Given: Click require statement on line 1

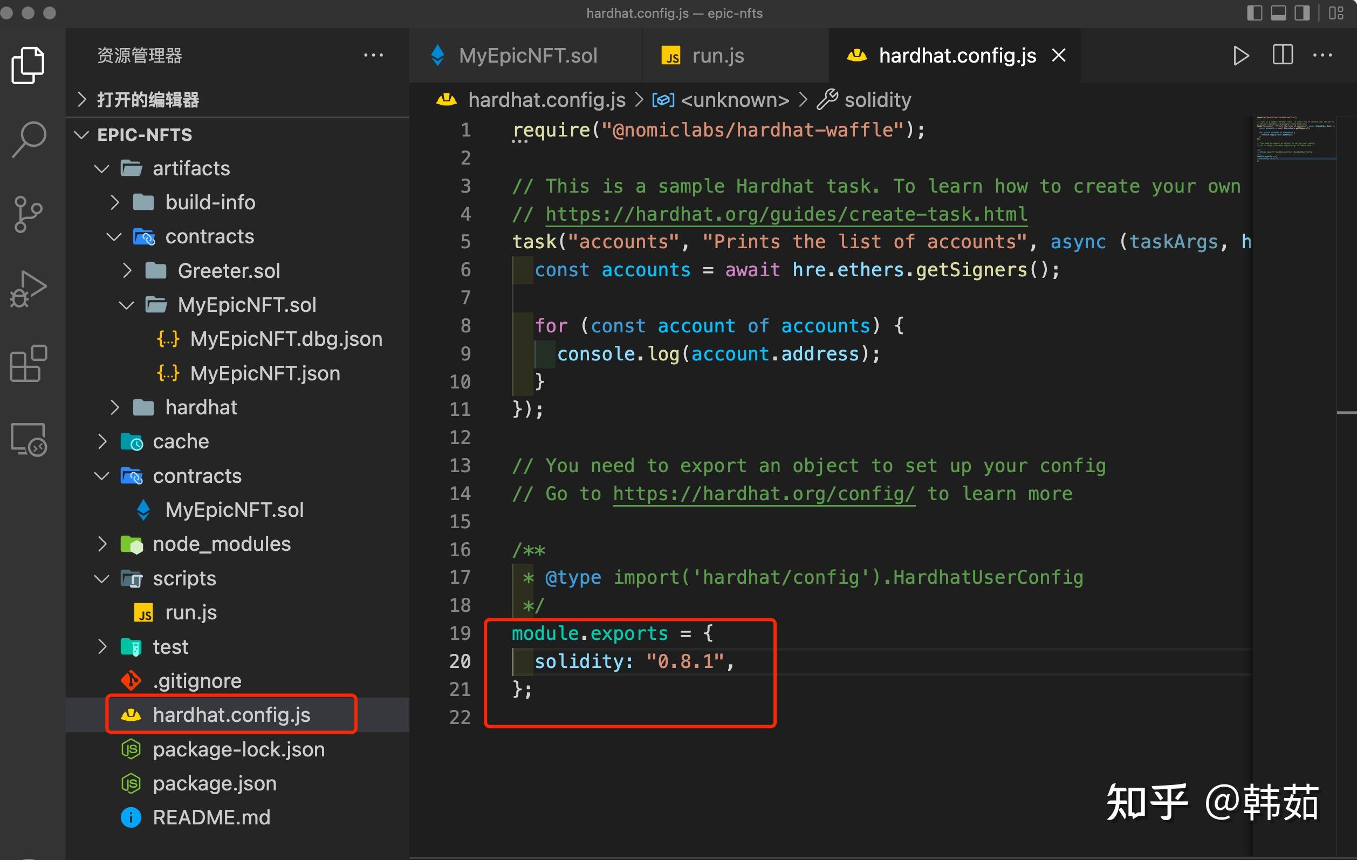Looking at the screenshot, I should 718,130.
